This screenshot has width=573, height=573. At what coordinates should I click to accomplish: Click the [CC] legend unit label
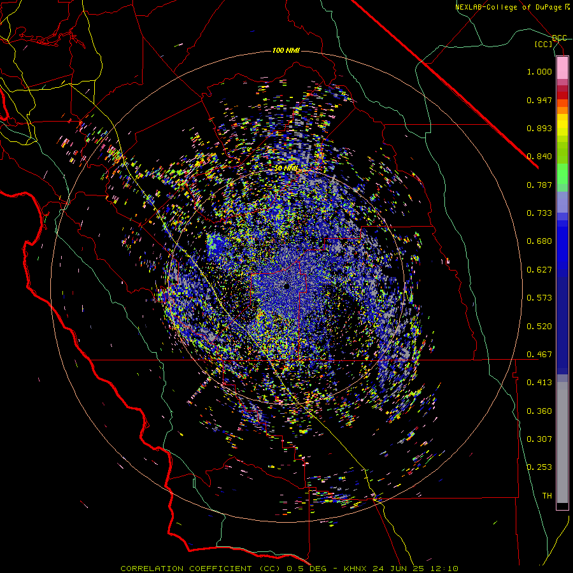click(x=543, y=45)
